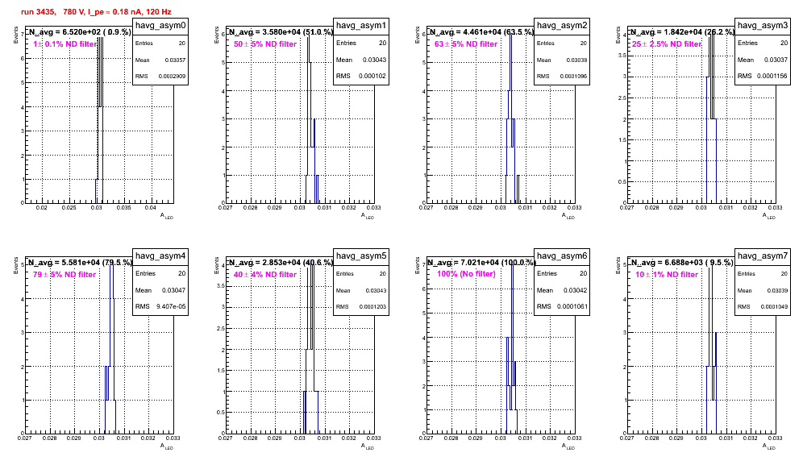Screen dimensions: 803x461
Task: Click the A_LED axis title under havg_asym7 plot
Action: 769,446
